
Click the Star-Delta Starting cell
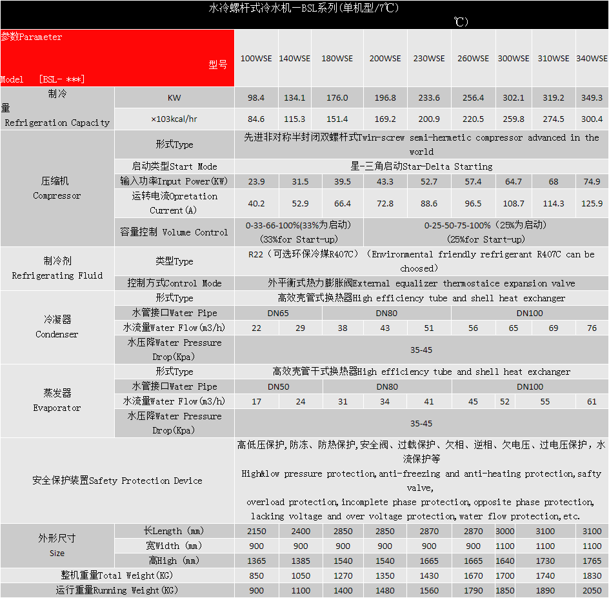pyautogui.click(x=421, y=166)
